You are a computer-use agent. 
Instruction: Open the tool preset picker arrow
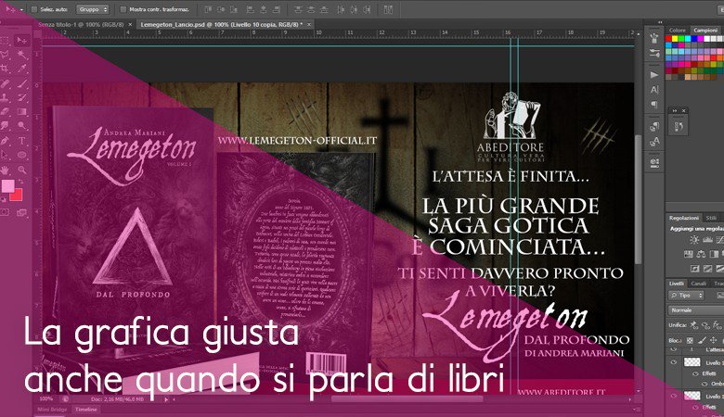(x=21, y=9)
